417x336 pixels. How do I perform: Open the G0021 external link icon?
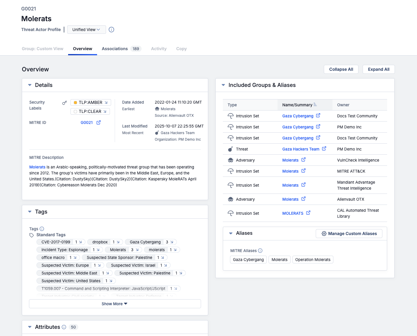pos(99,122)
